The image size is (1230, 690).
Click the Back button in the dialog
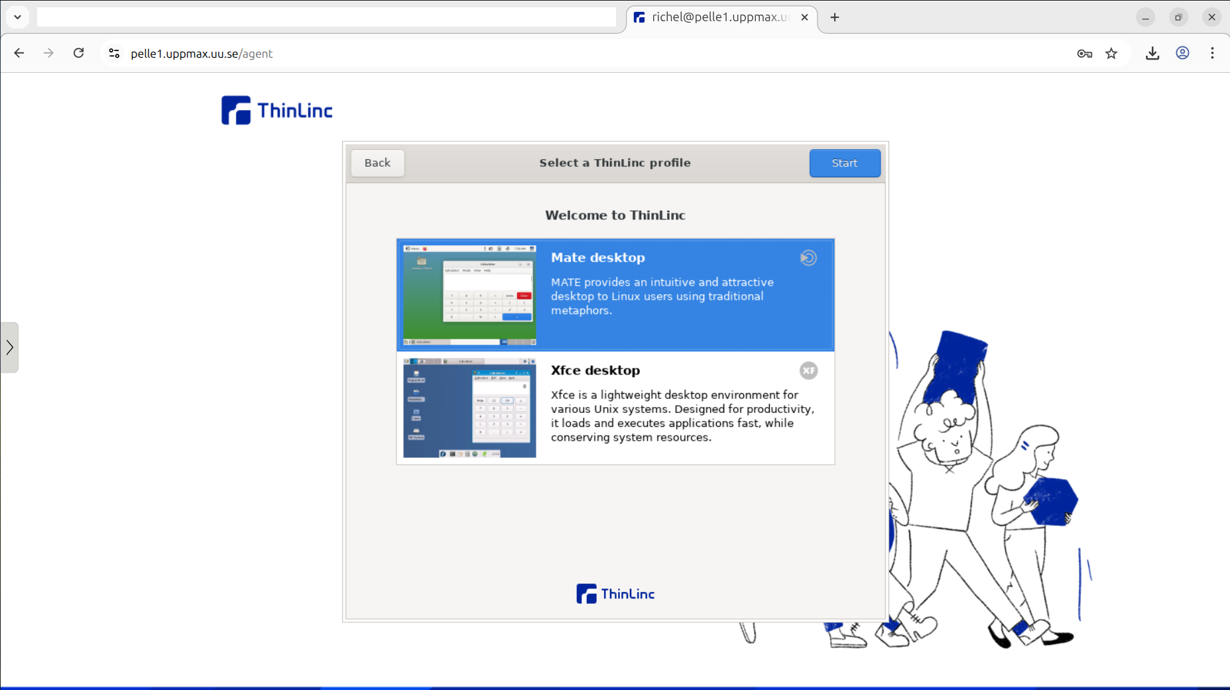377,163
